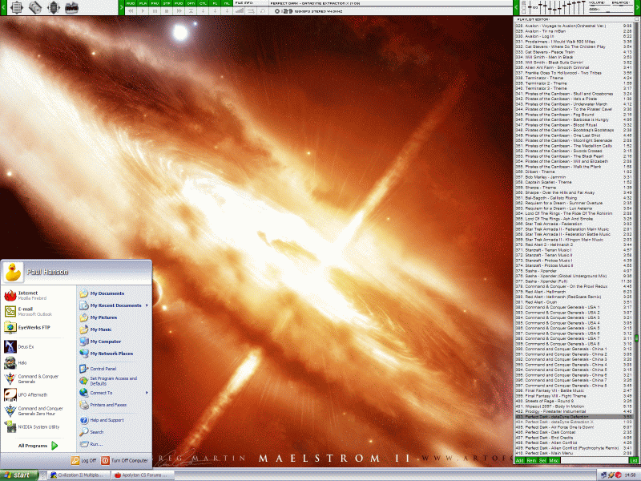Screen dimensions: 641x481
Task: Open the playlist Sel menu button
Action: [542, 460]
